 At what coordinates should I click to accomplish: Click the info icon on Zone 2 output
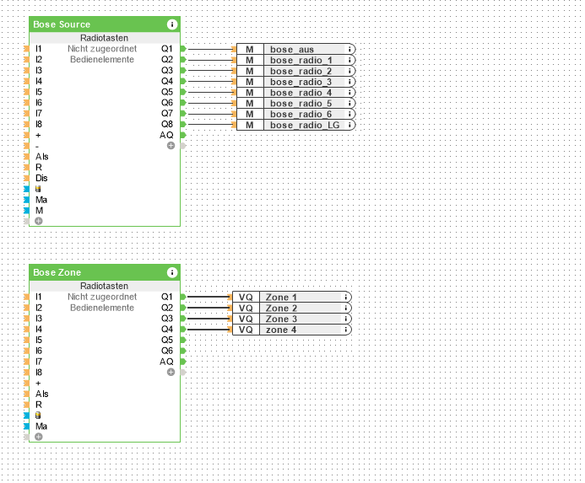(346, 308)
